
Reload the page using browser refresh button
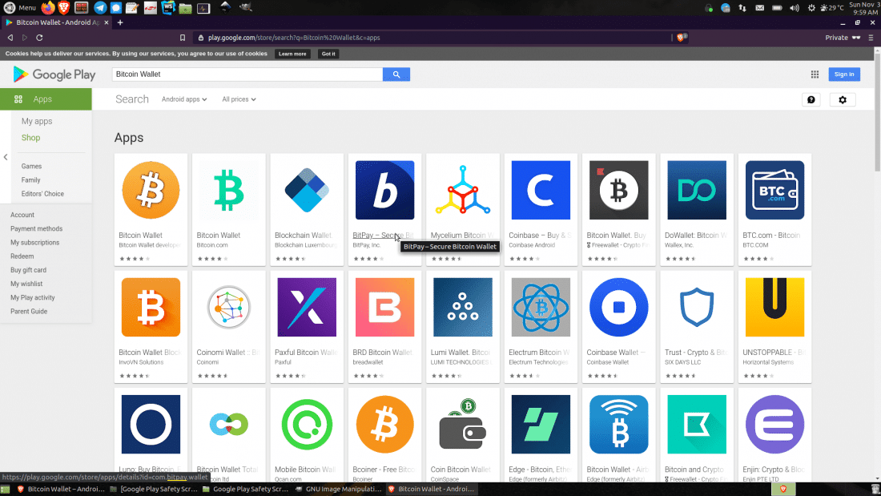(x=39, y=38)
